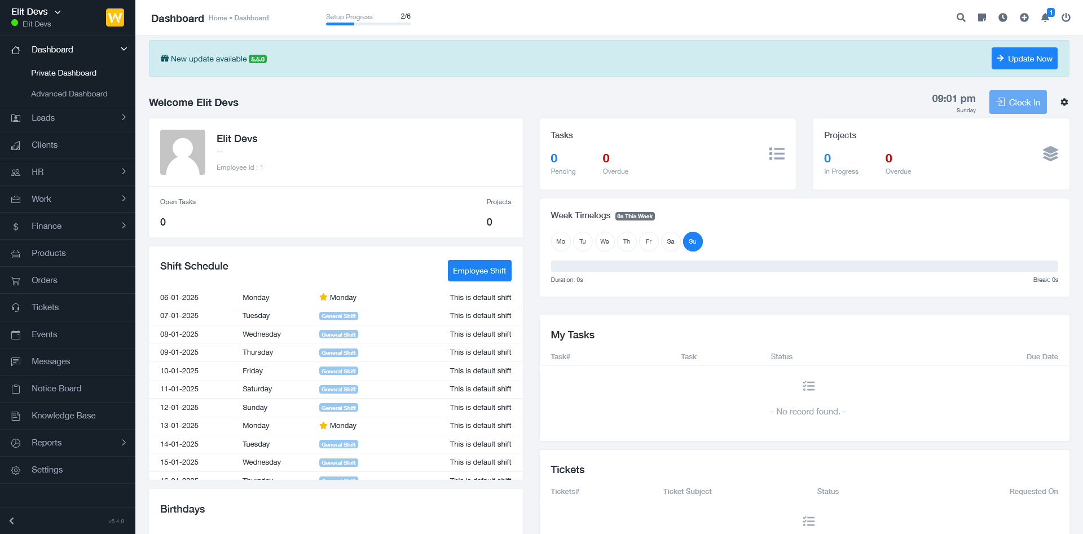This screenshot has height=534, width=1083.
Task: Click the Employee Shift button
Action: click(479, 271)
